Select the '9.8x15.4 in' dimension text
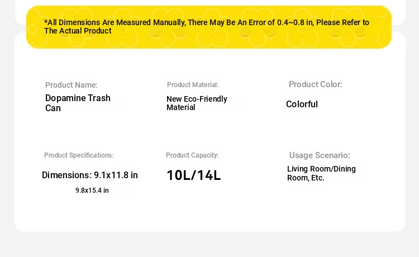 (92, 191)
